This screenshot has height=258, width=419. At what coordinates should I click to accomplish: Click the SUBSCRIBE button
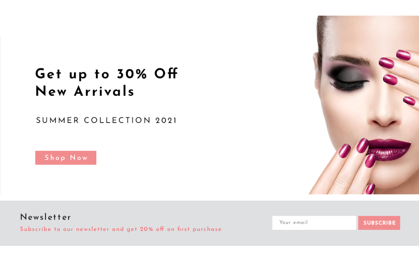coord(379,223)
